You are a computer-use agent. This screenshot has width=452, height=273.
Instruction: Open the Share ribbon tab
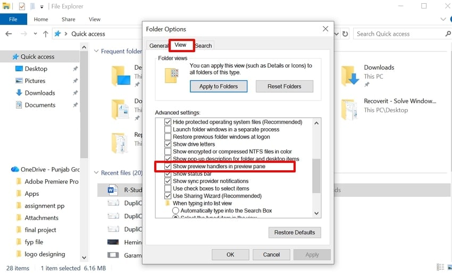(68, 19)
